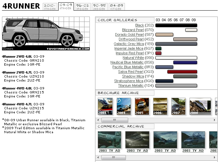Image resolution: width=219 pixels, height=162 pixels.
Task: Open the Pacific Blue Metallic link
Action: tap(128, 67)
